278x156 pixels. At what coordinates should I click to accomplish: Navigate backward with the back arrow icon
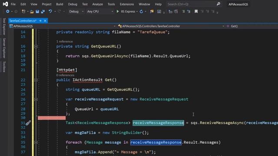click(x=7, y=12)
